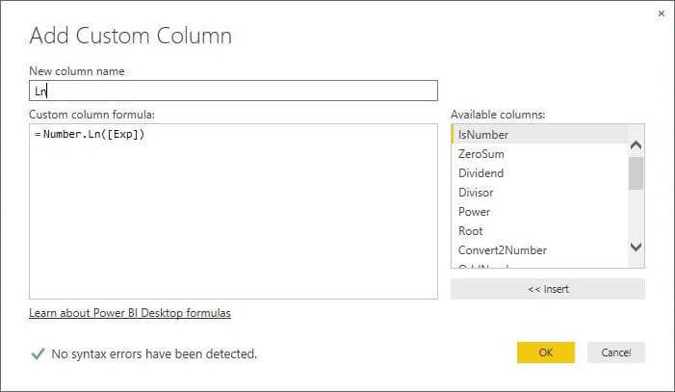The height and width of the screenshot is (392, 675).
Task: Click the green syntax check mark icon
Action: pos(38,353)
